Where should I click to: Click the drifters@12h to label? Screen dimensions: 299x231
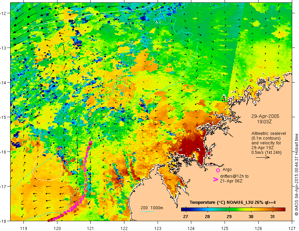(234, 176)
